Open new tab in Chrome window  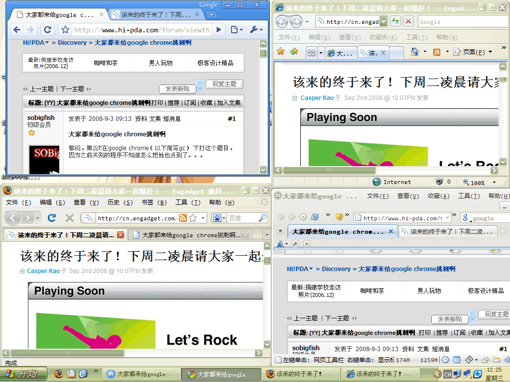[211, 14]
